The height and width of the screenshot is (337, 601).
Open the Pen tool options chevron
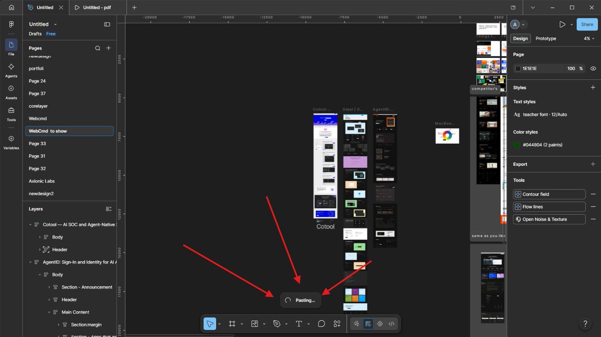tap(286, 324)
